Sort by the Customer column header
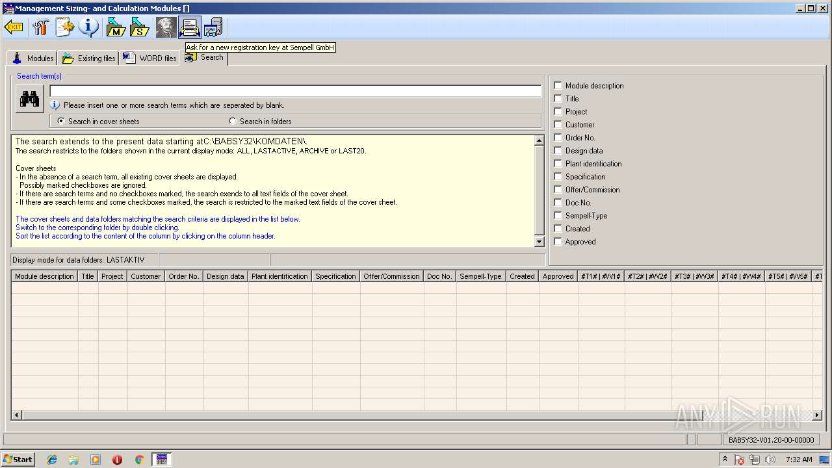 tap(146, 276)
